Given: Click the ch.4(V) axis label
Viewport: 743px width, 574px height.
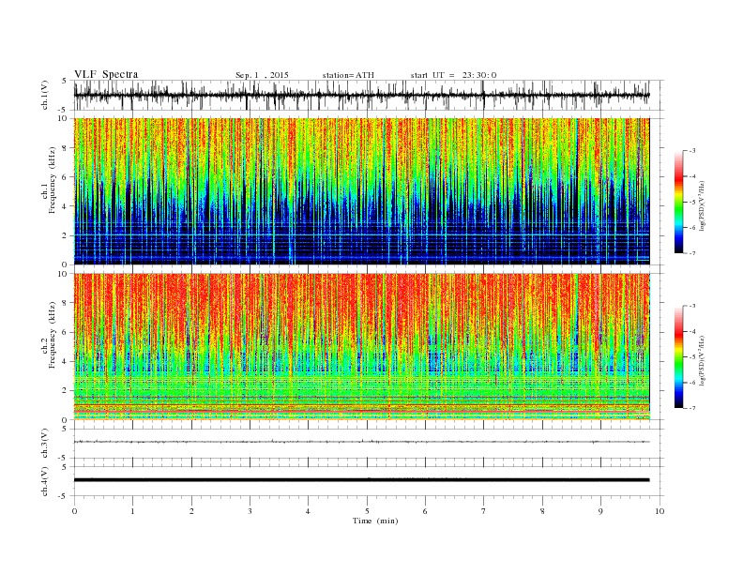Looking at the screenshot, I should [45, 481].
